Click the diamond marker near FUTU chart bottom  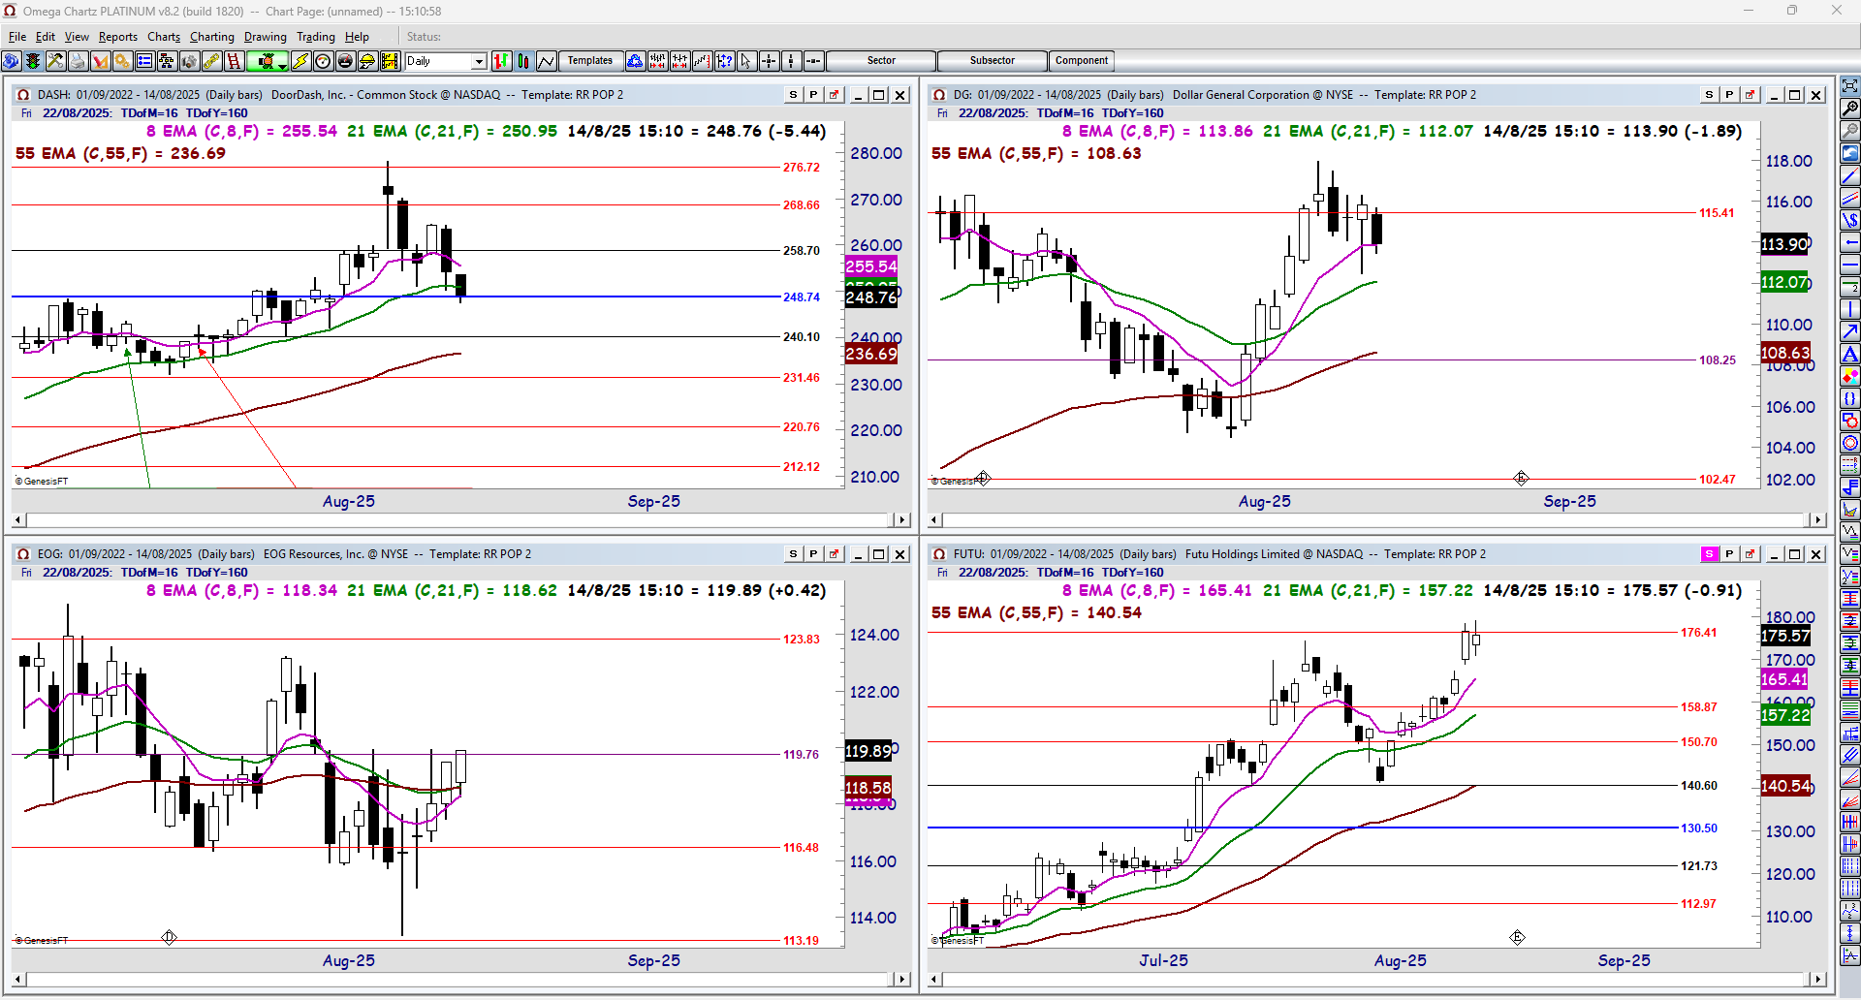point(1517,937)
